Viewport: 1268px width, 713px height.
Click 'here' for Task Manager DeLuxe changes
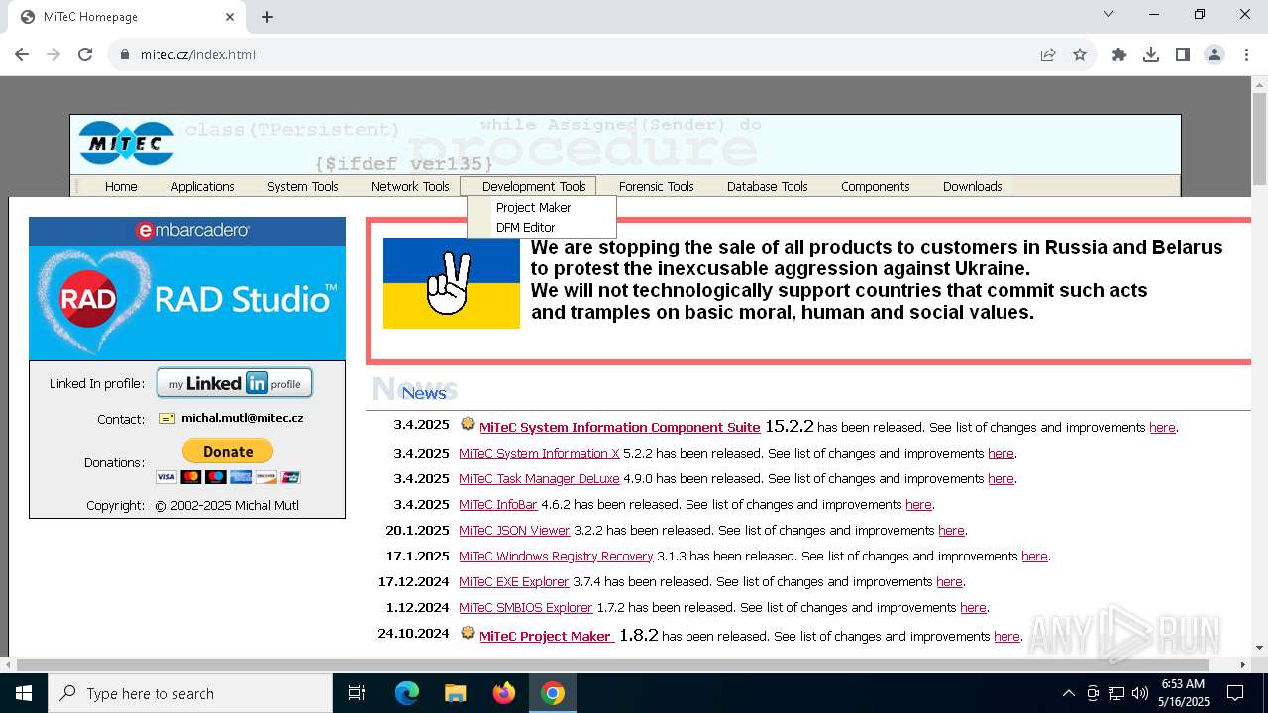point(1001,478)
